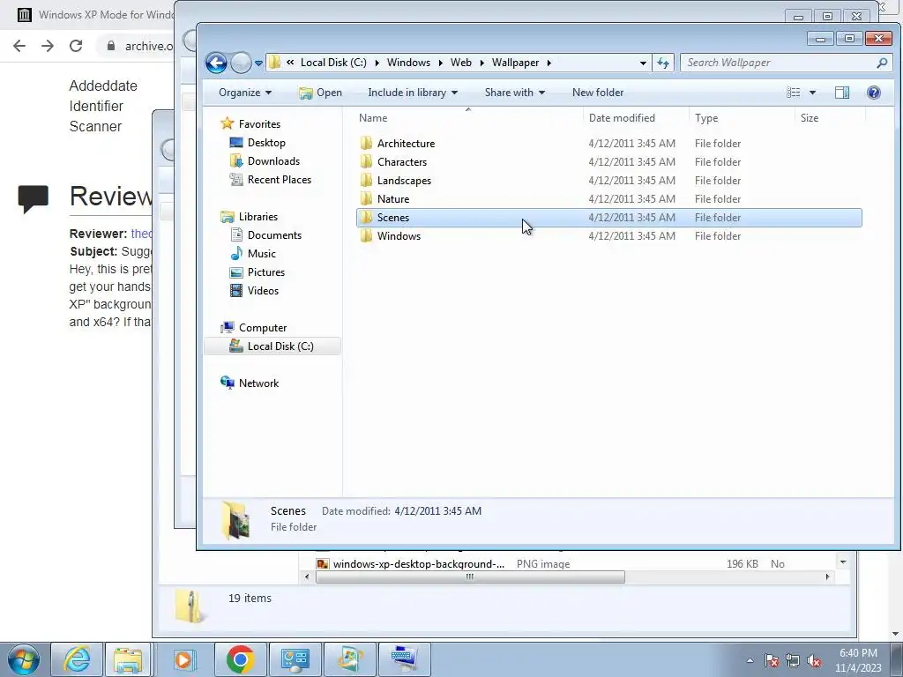Open Desktop under Favorites
The image size is (903, 677).
266,142
